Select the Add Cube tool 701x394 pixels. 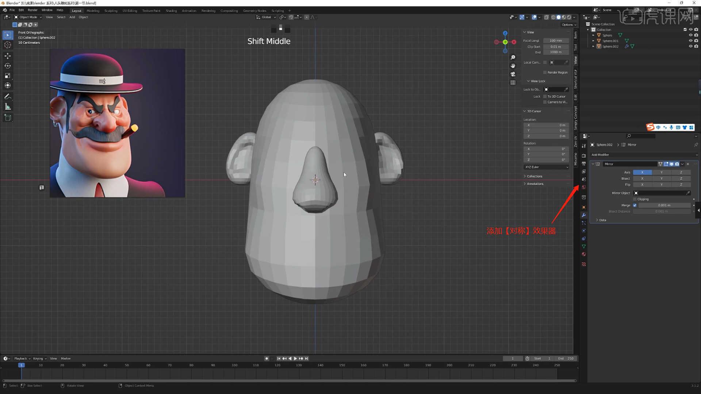coord(8,117)
